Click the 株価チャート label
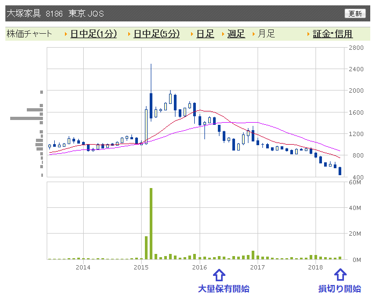Viewport: 374px width, 300px height. [x=29, y=34]
